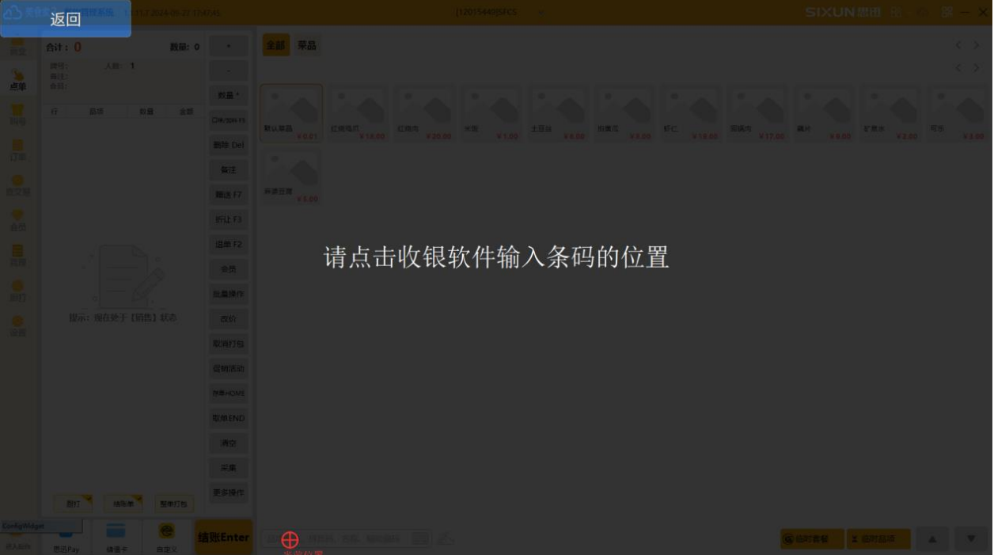This screenshot has width=994, height=555.
Task: Open the 会员 section in the left sidebar
Action: pos(17,222)
